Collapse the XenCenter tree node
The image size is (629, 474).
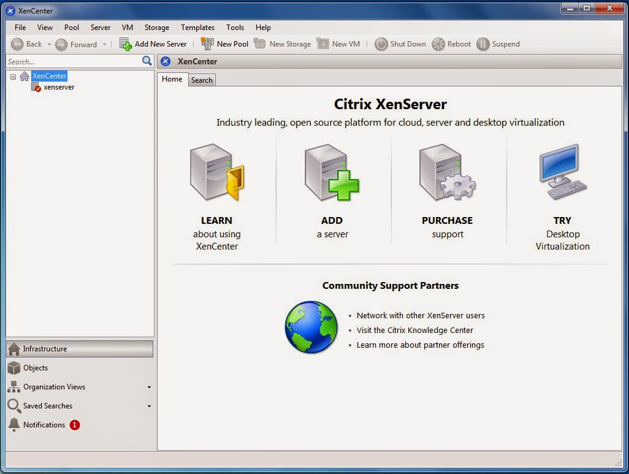click(13, 76)
